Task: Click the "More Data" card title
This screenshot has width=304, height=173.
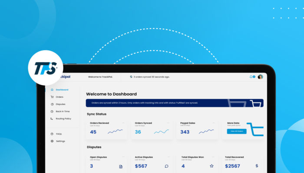Action: coord(233,123)
